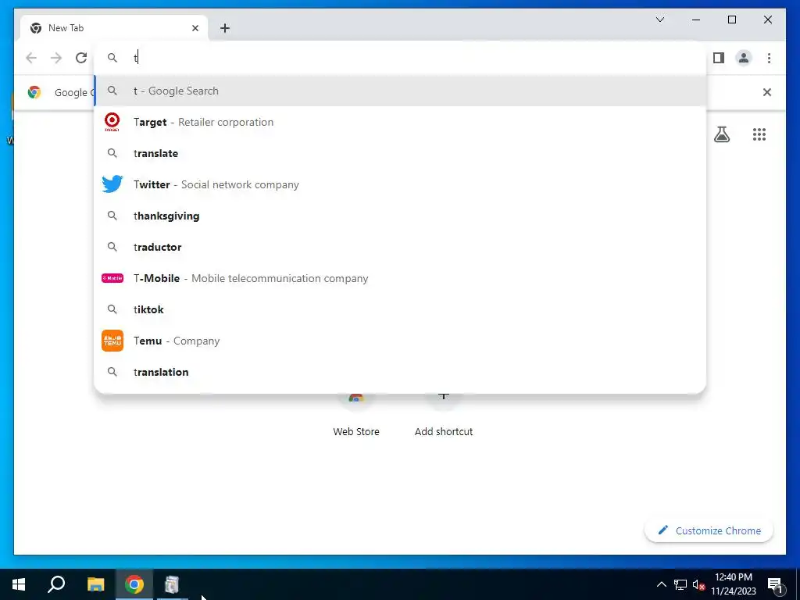800x600 pixels.
Task: Select the 'translate' suggestion
Action: coord(401,153)
